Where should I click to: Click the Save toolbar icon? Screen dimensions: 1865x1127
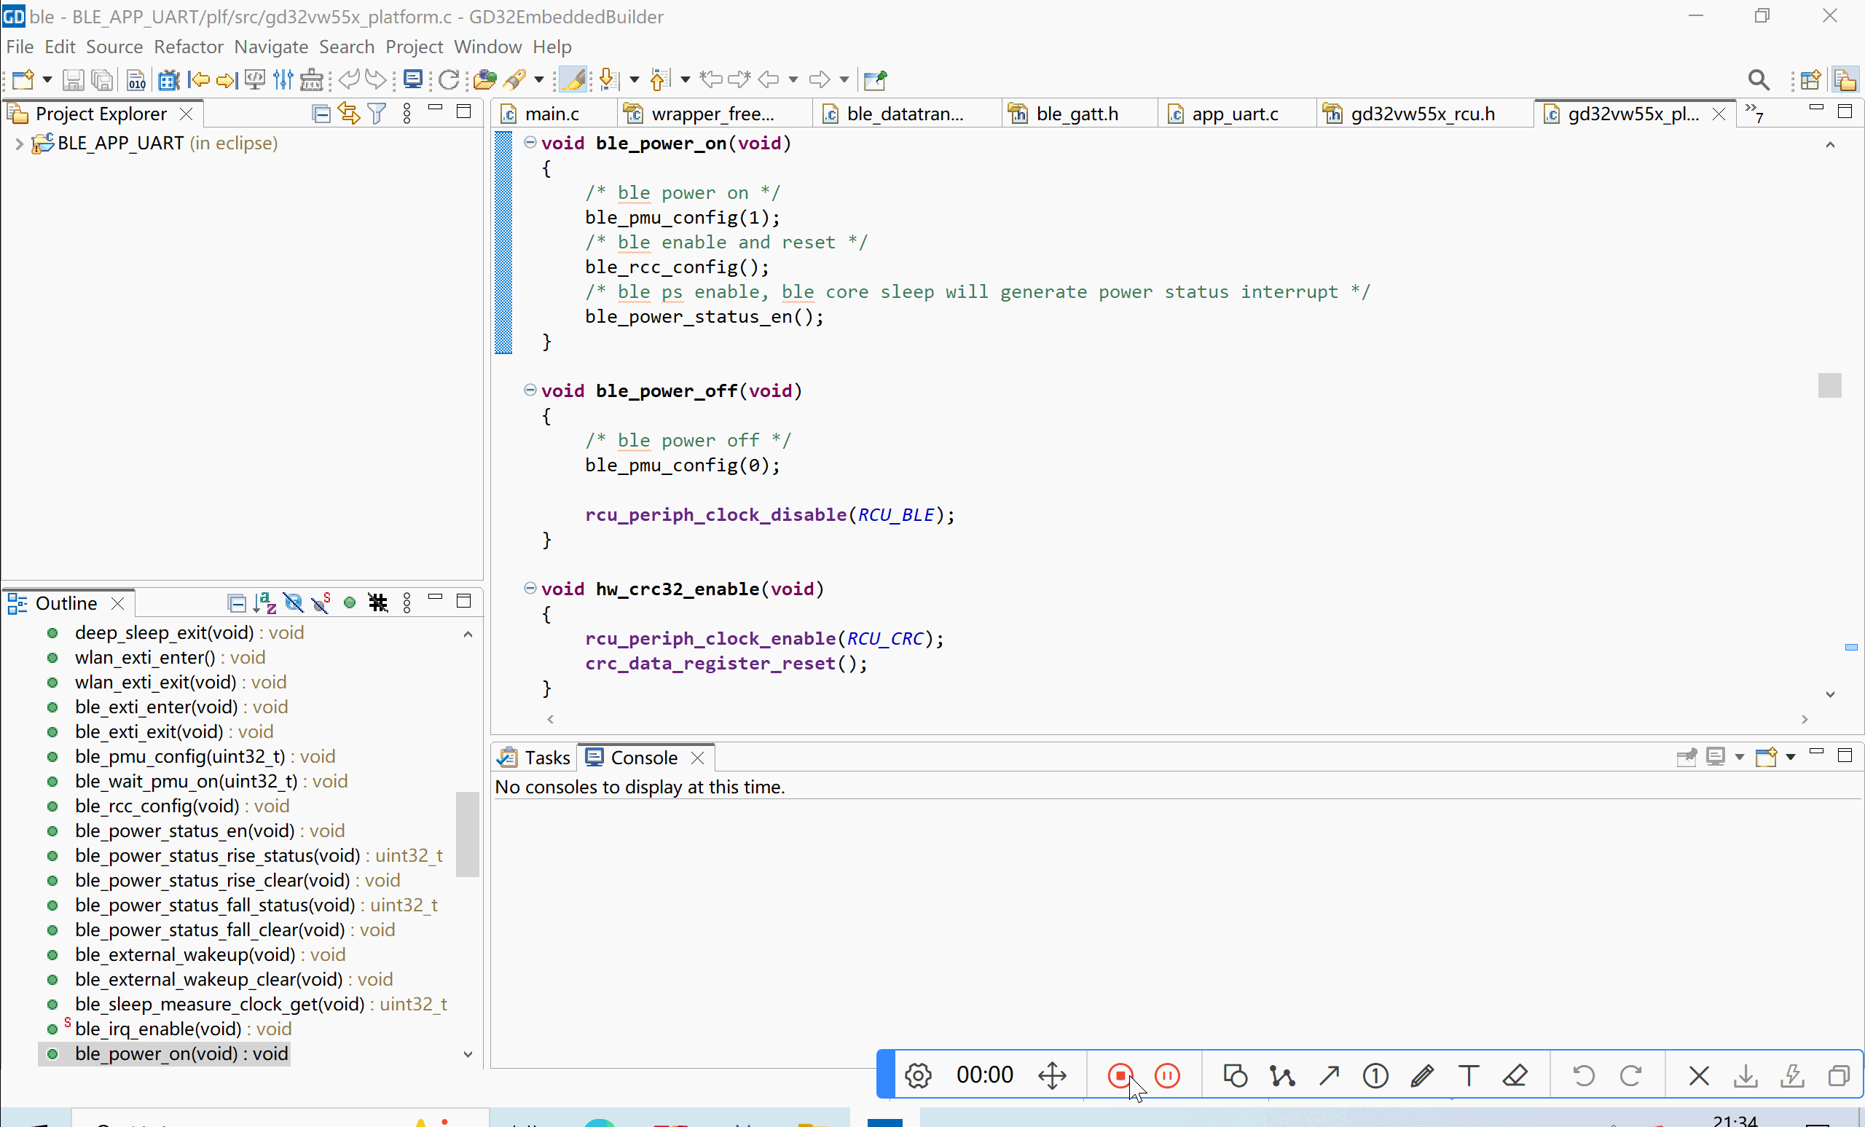pos(73,79)
